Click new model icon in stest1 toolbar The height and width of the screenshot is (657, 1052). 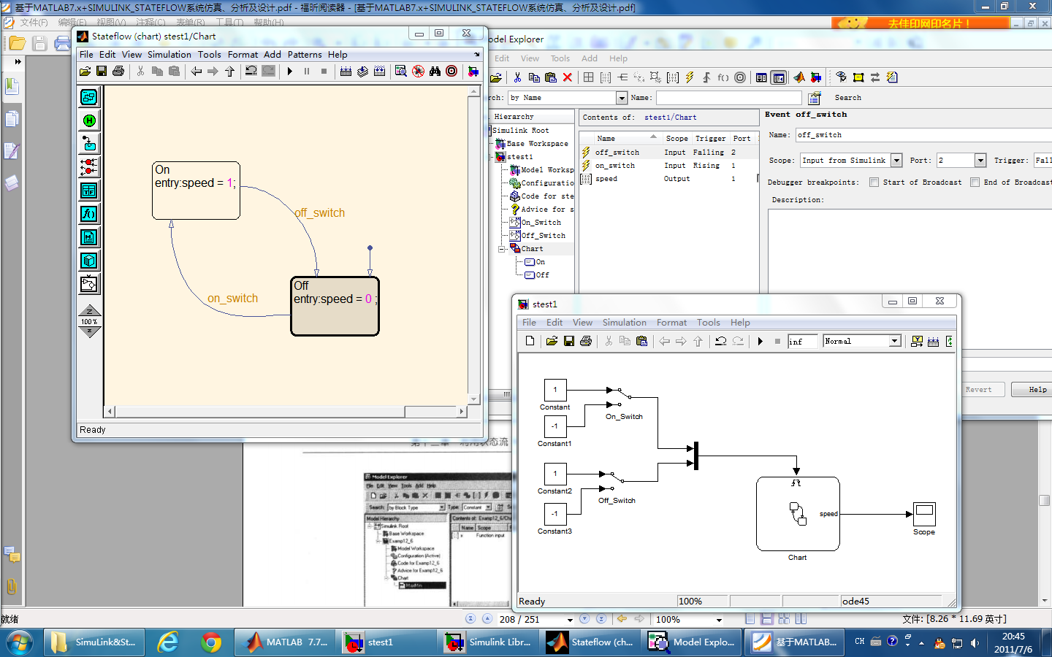[530, 341]
